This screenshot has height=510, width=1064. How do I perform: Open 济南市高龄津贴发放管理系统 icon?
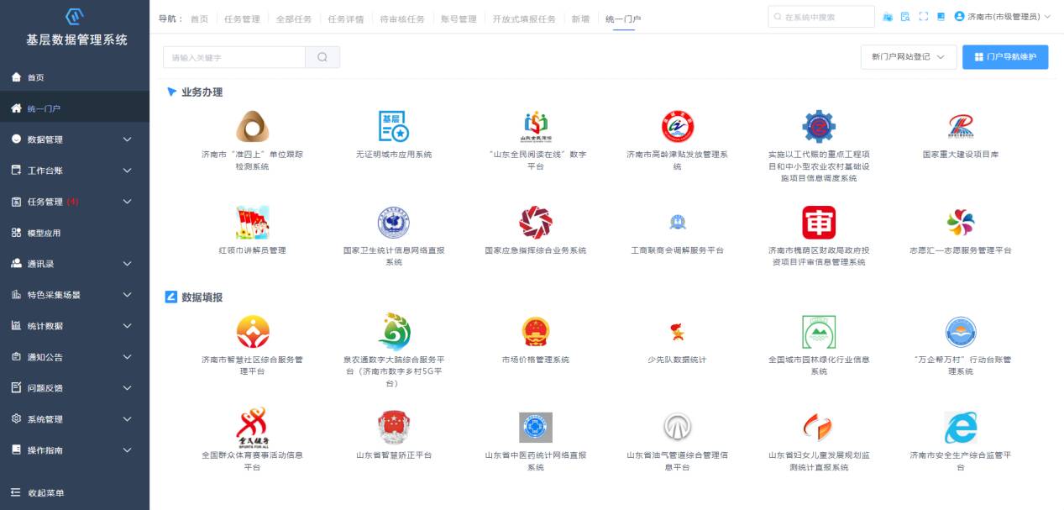(x=677, y=127)
